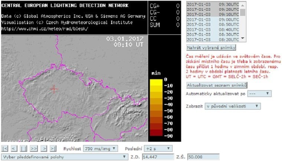Jump to the first frame of animation
This screenshot has height=161, width=282.
point(5,148)
